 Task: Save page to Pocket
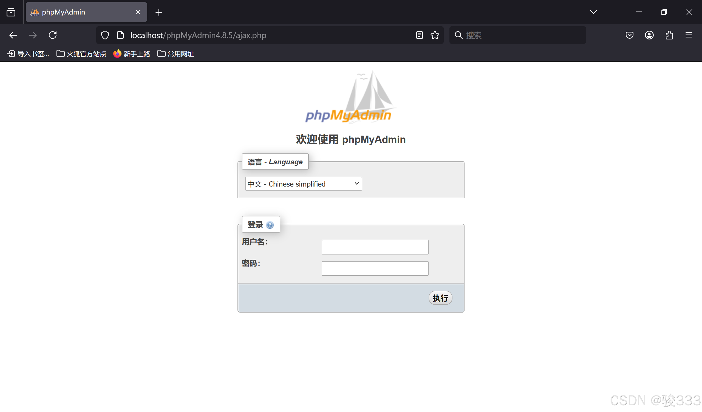629,35
